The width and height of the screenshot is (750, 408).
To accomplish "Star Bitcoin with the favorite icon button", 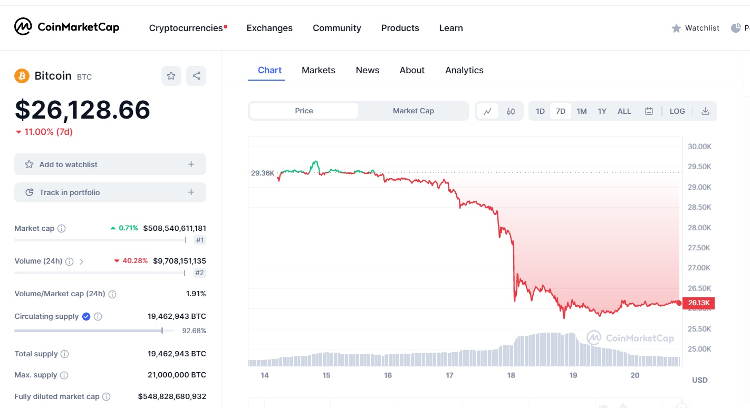I will (171, 76).
